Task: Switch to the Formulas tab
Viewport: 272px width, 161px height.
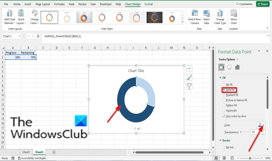Action: pos(59,4)
